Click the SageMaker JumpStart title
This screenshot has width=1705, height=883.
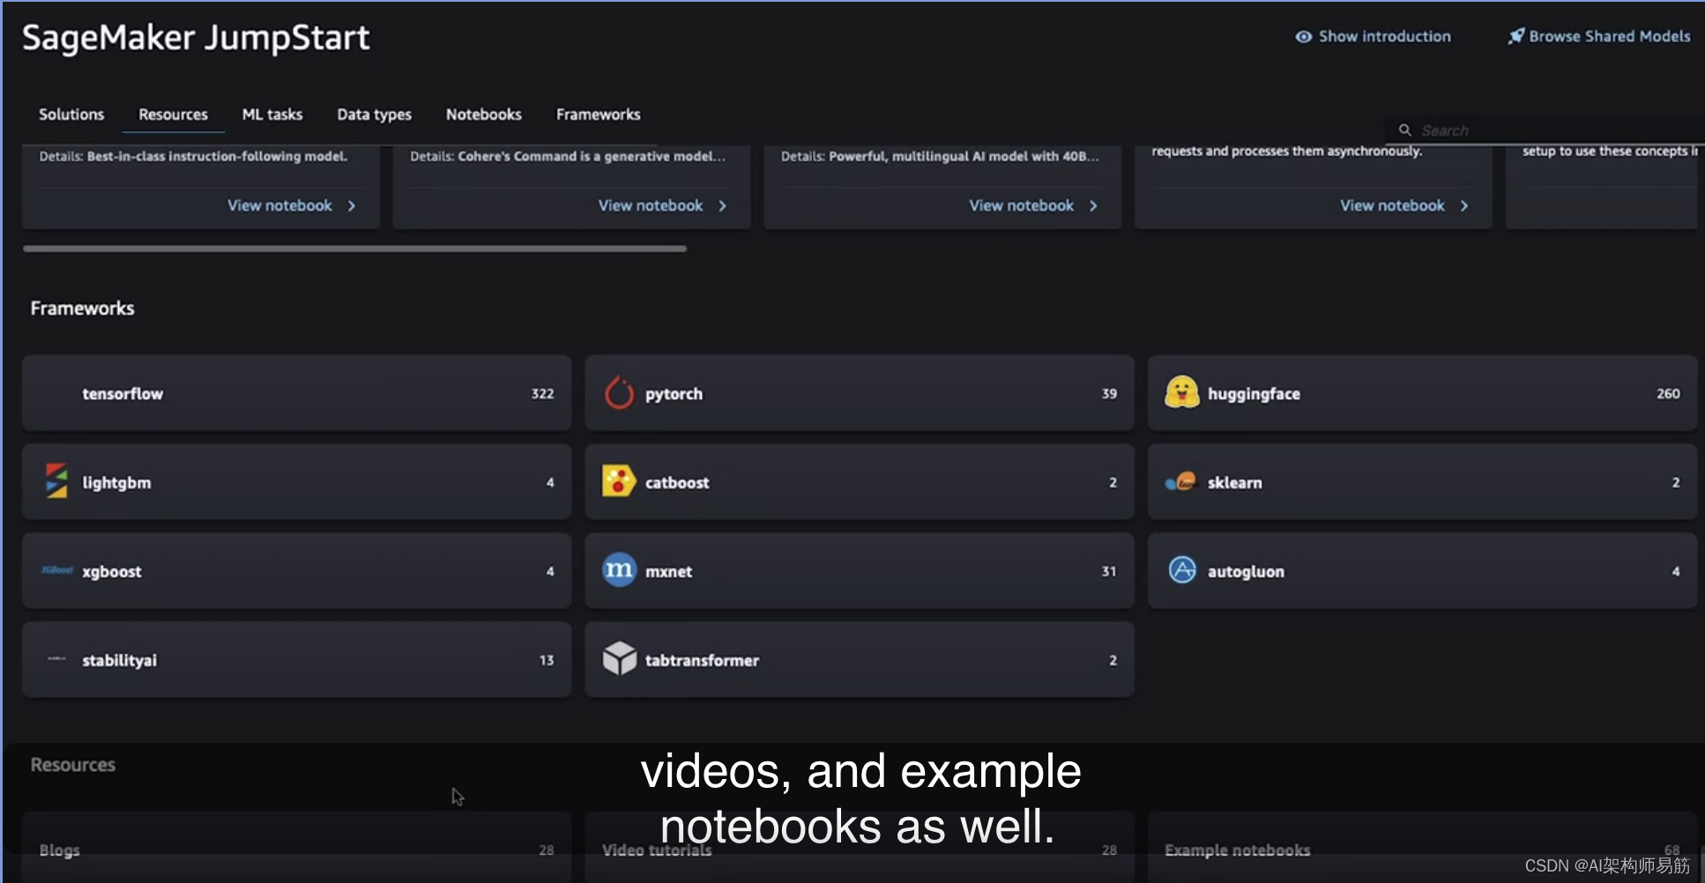196,38
